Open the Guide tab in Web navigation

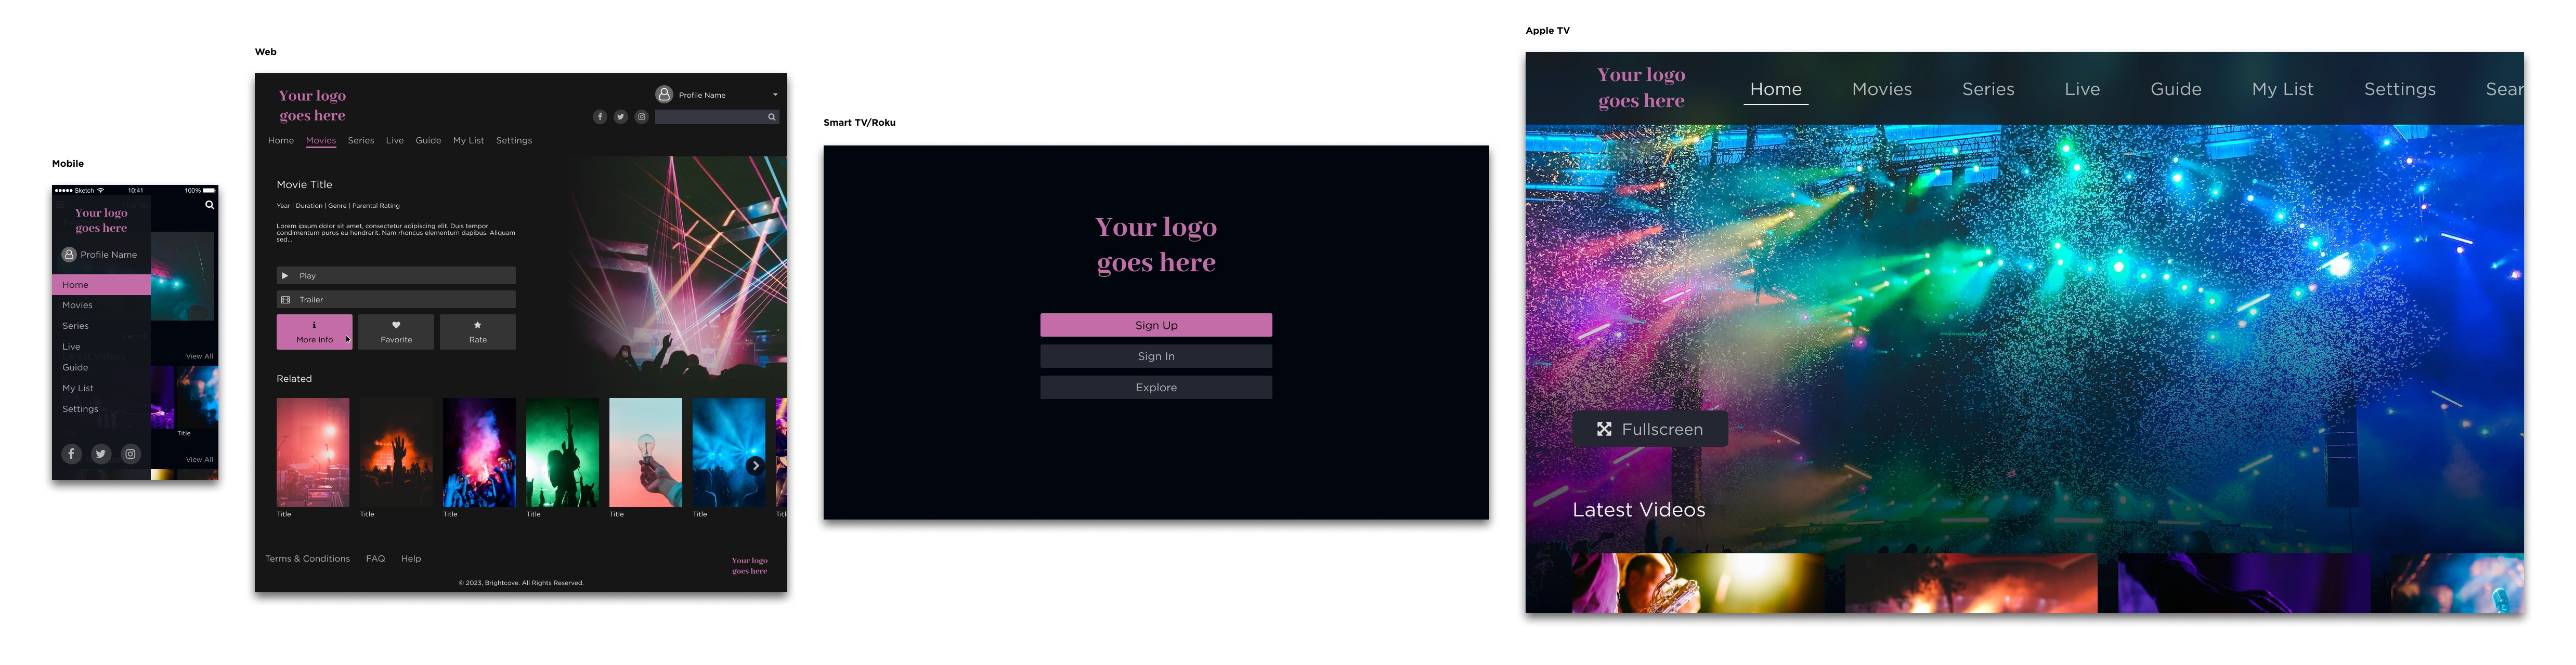(x=428, y=141)
